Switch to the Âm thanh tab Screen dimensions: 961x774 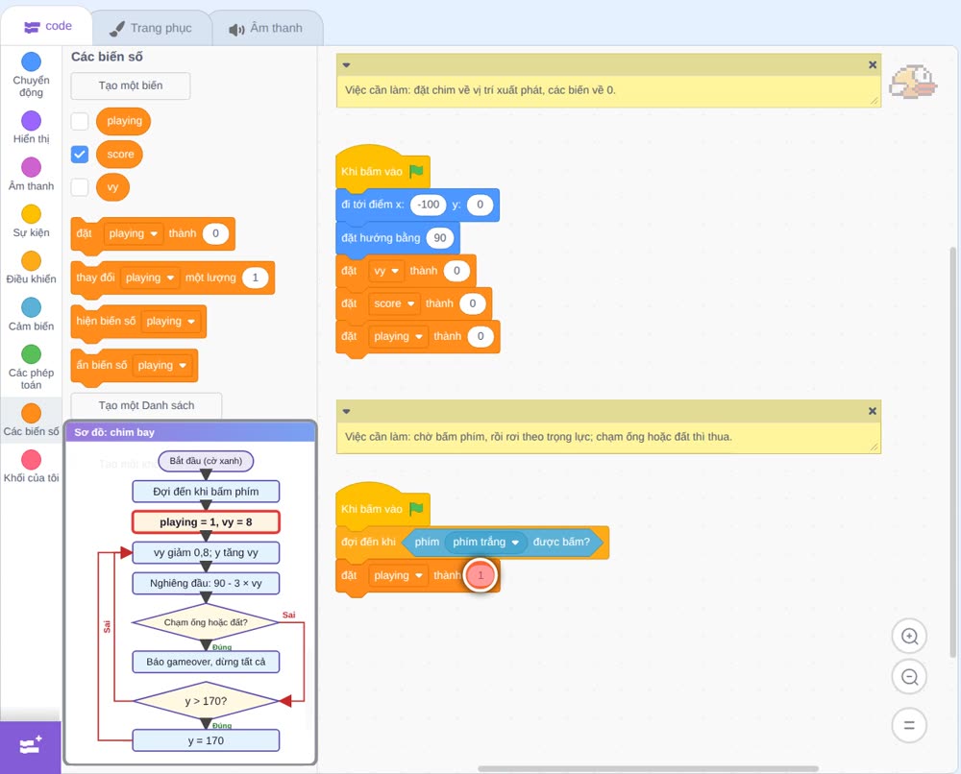tap(266, 28)
